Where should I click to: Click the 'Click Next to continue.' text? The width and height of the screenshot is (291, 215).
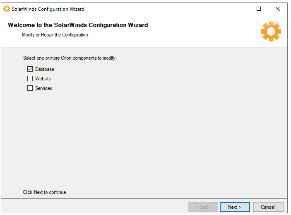45,192
